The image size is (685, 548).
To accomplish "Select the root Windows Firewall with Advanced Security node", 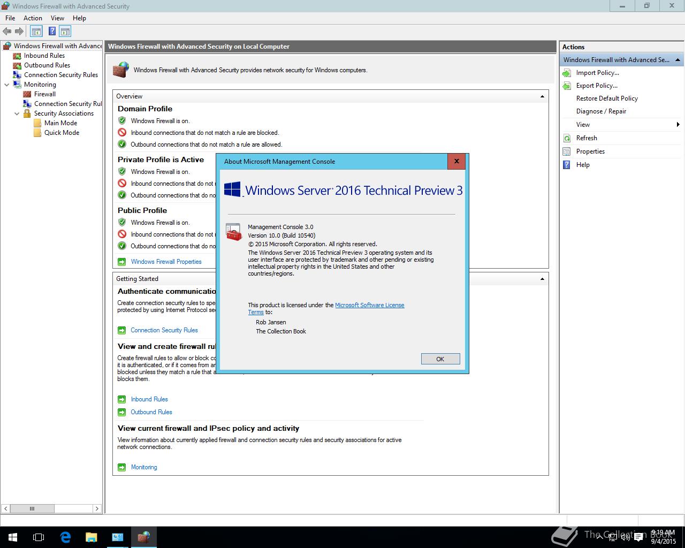I will pos(58,46).
